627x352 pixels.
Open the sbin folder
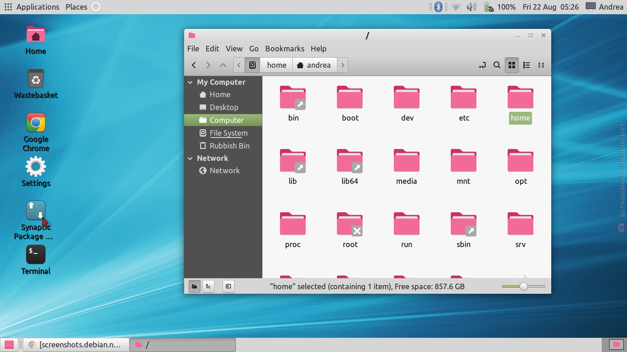[x=464, y=225]
